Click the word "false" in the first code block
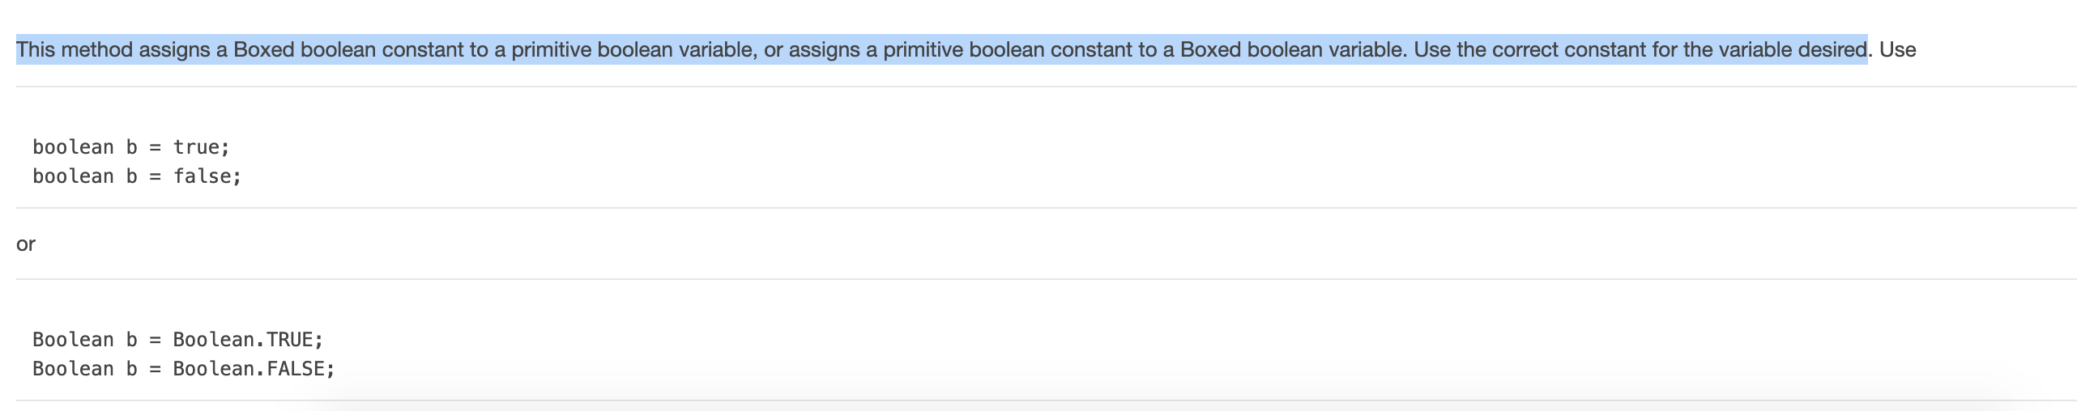2077x411 pixels. tap(202, 176)
